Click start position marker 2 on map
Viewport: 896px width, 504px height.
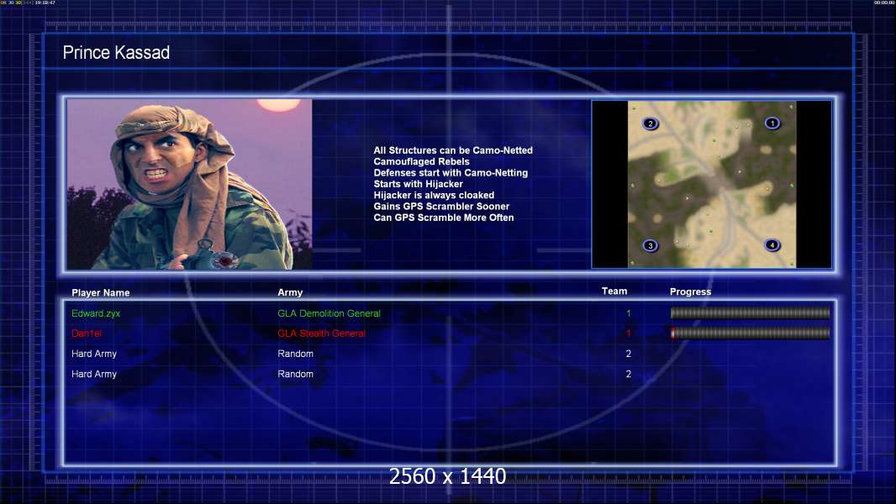tap(650, 123)
